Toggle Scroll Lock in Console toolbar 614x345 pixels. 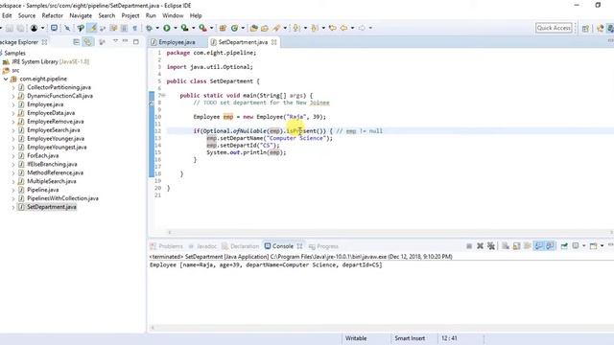[x=516, y=246]
